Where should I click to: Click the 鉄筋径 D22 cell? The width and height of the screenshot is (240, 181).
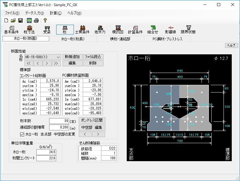(x=109, y=148)
